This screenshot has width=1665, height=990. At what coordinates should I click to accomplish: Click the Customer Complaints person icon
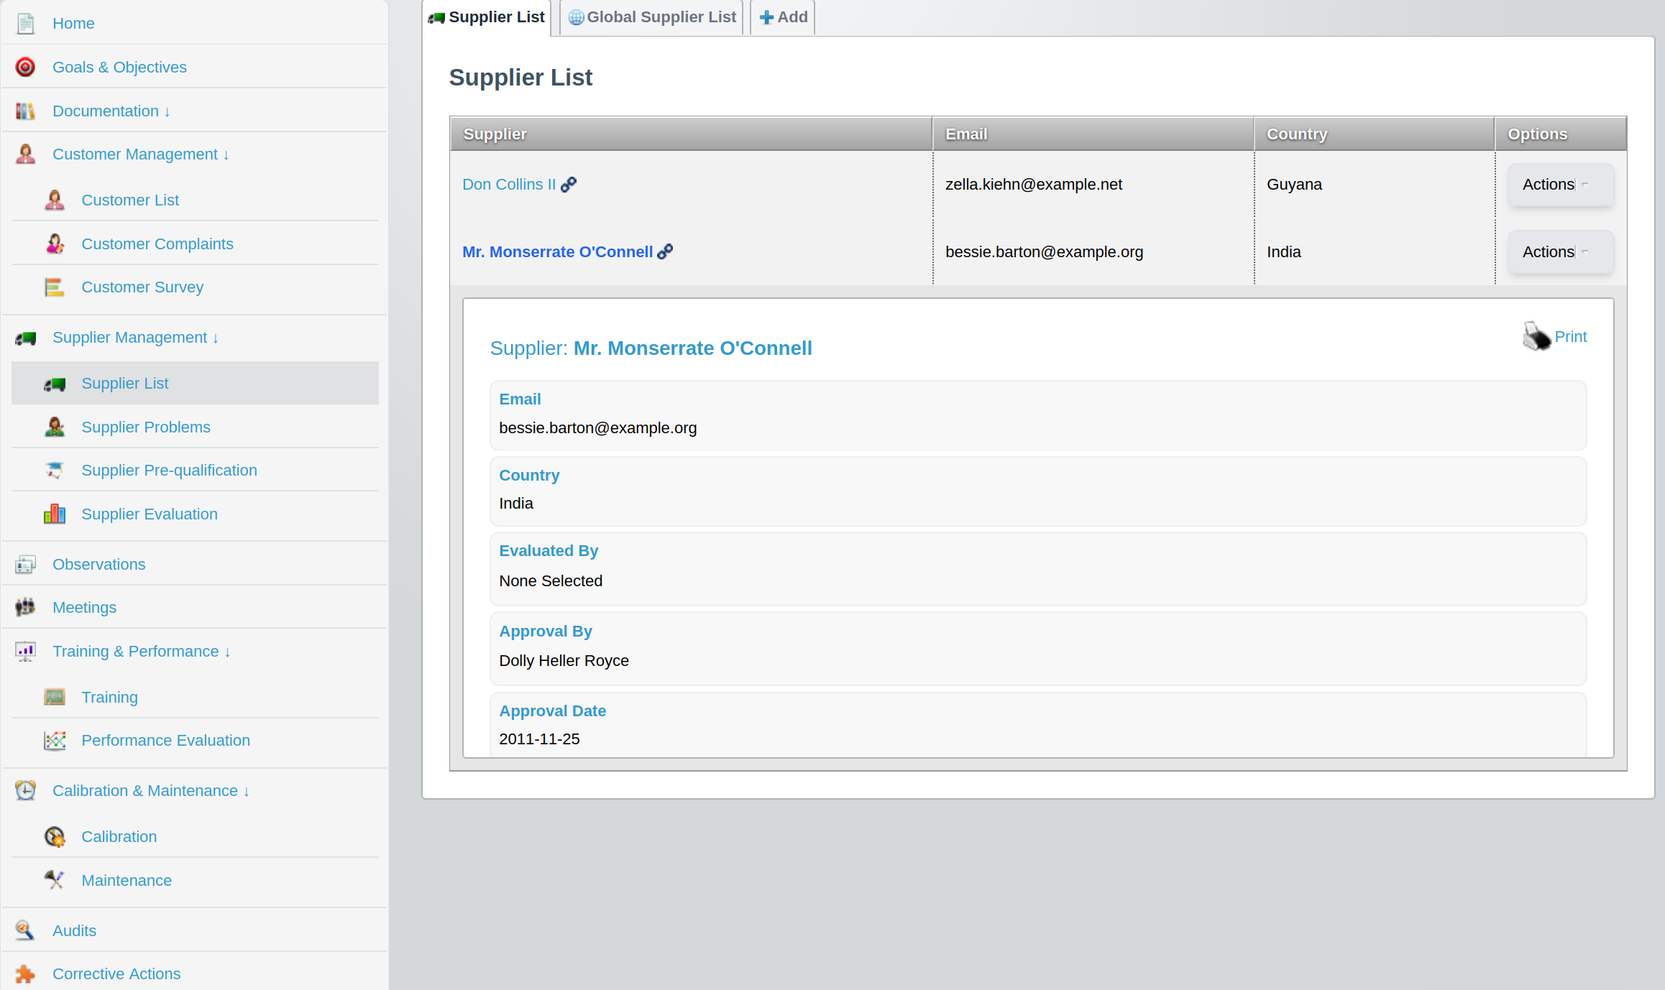[55, 244]
